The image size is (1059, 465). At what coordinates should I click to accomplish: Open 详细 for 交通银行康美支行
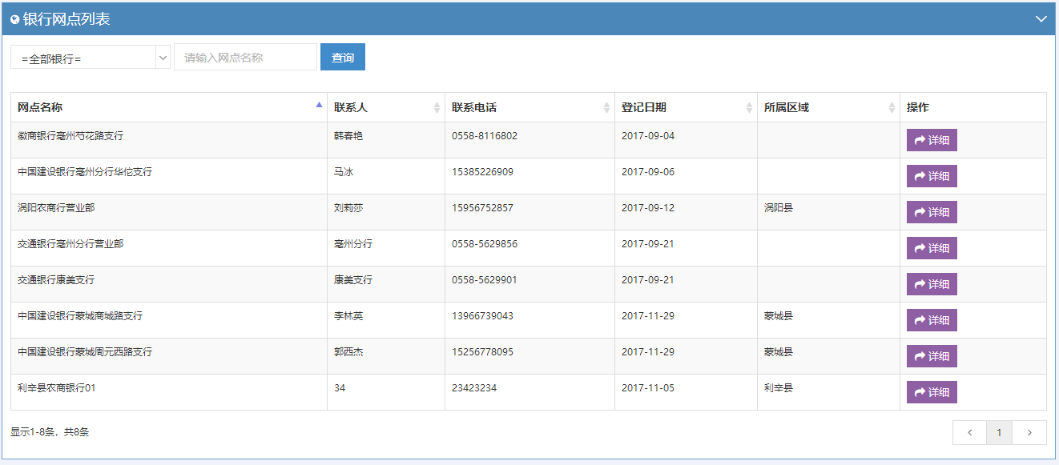932,284
